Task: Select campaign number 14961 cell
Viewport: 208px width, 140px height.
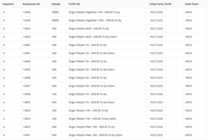Action: click(27, 53)
